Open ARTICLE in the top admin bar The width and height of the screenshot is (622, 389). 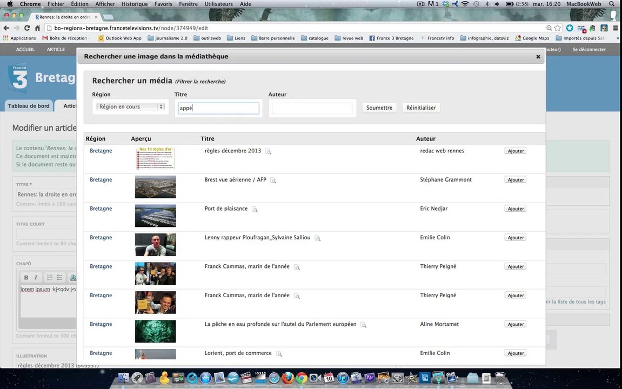(56, 50)
